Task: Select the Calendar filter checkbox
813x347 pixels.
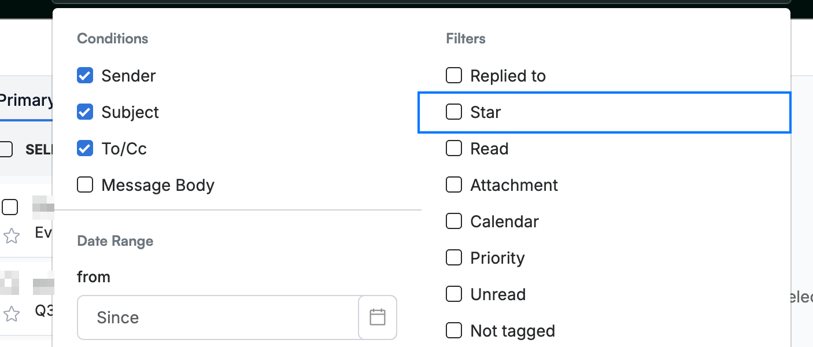Action: pyautogui.click(x=454, y=222)
